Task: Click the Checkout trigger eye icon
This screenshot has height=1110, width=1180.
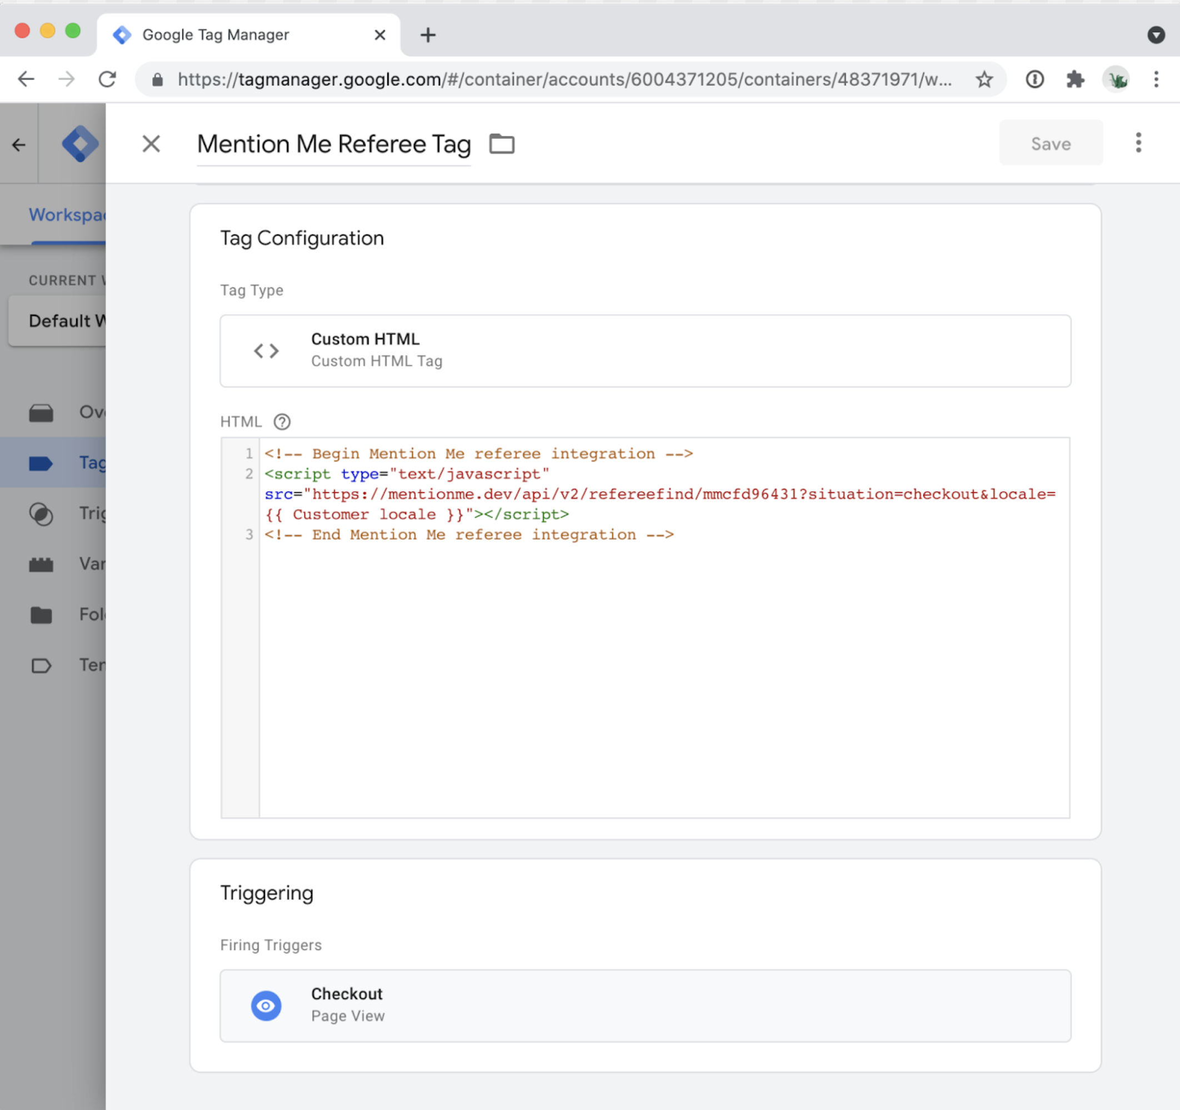Action: [266, 1006]
